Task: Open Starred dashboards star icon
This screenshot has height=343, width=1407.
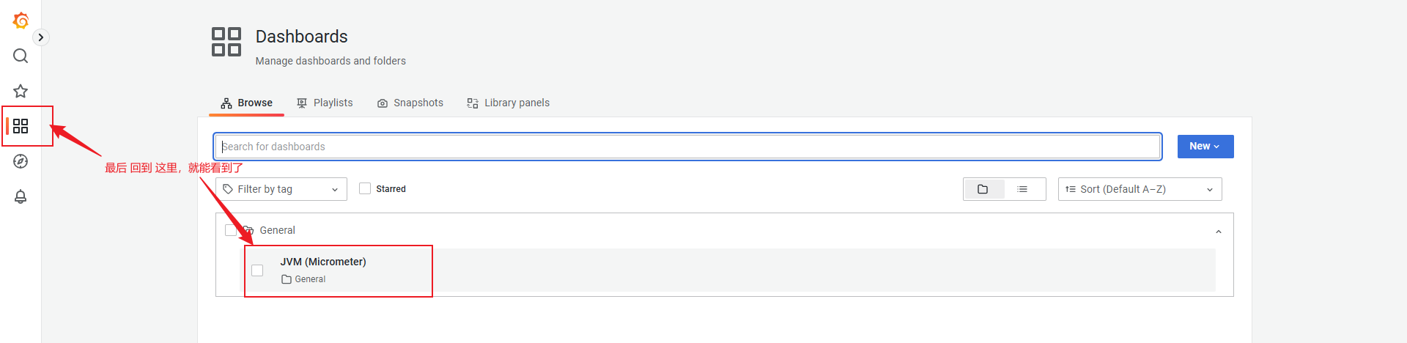Action: click(x=21, y=91)
